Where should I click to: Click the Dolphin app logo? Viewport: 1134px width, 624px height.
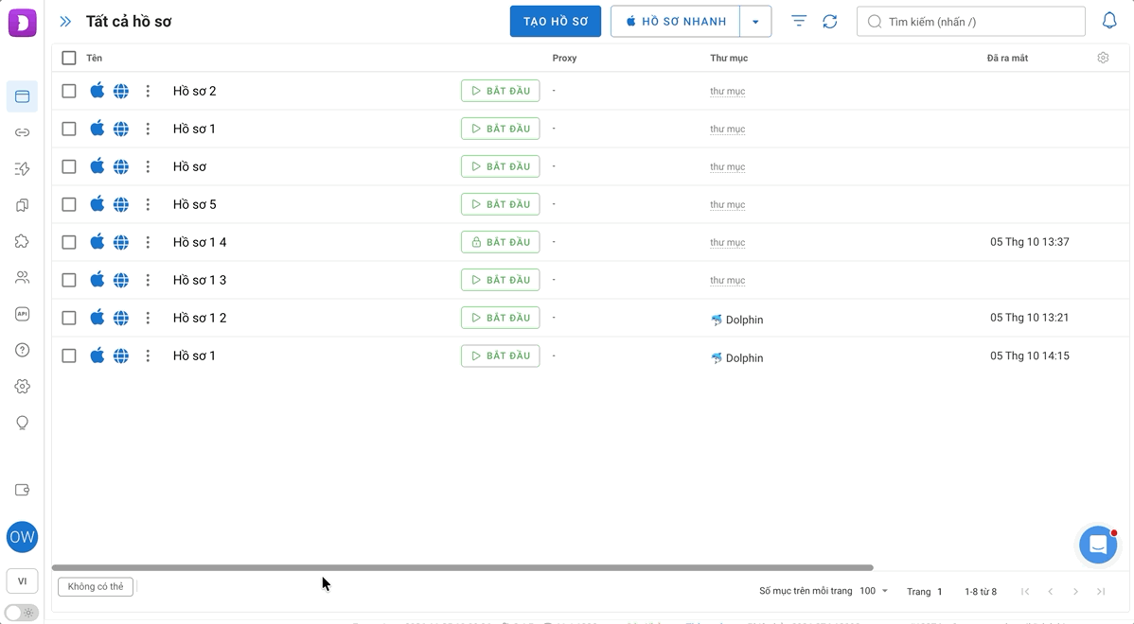tap(23, 23)
